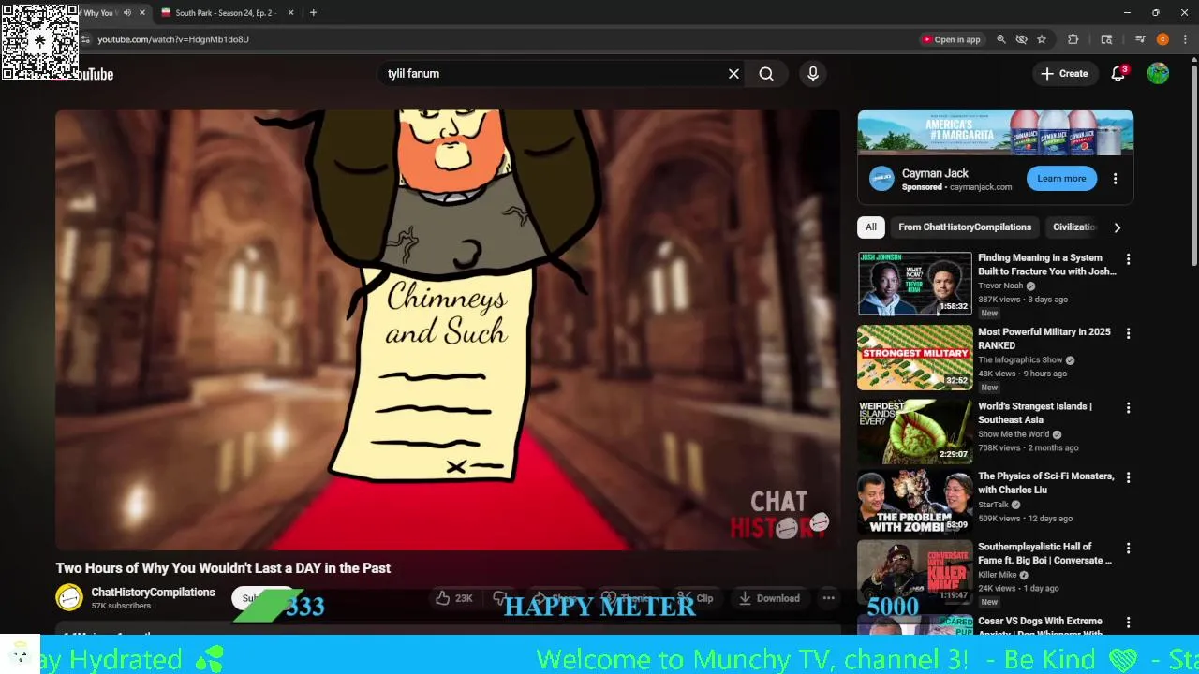Open Cesar VS Dogs With Extreme video
Viewport: 1199px width, 674px height.
click(x=1040, y=625)
